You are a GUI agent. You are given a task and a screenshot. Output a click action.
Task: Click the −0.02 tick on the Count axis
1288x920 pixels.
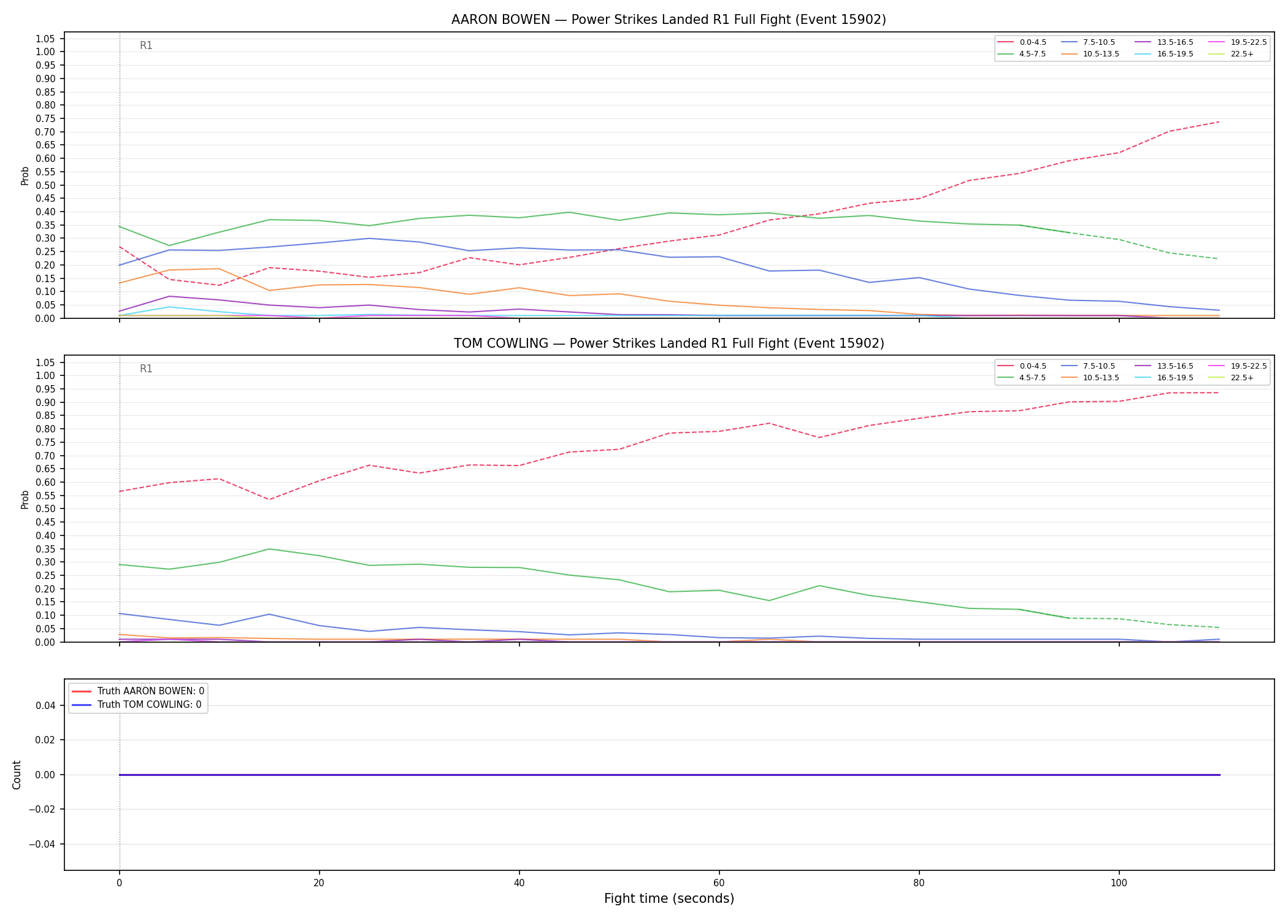[x=42, y=810]
